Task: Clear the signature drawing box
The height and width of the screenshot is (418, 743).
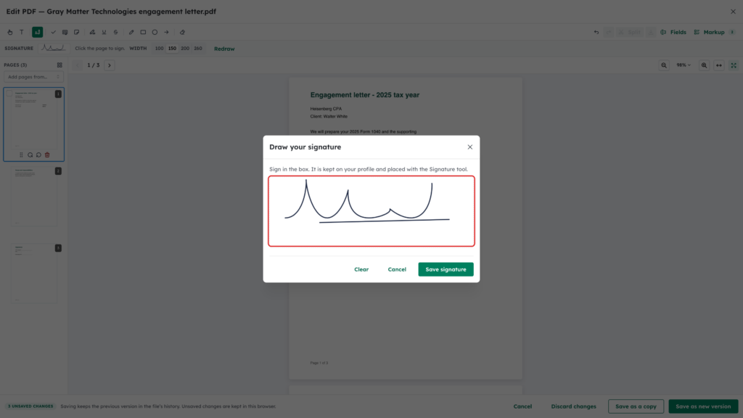Action: [361, 269]
